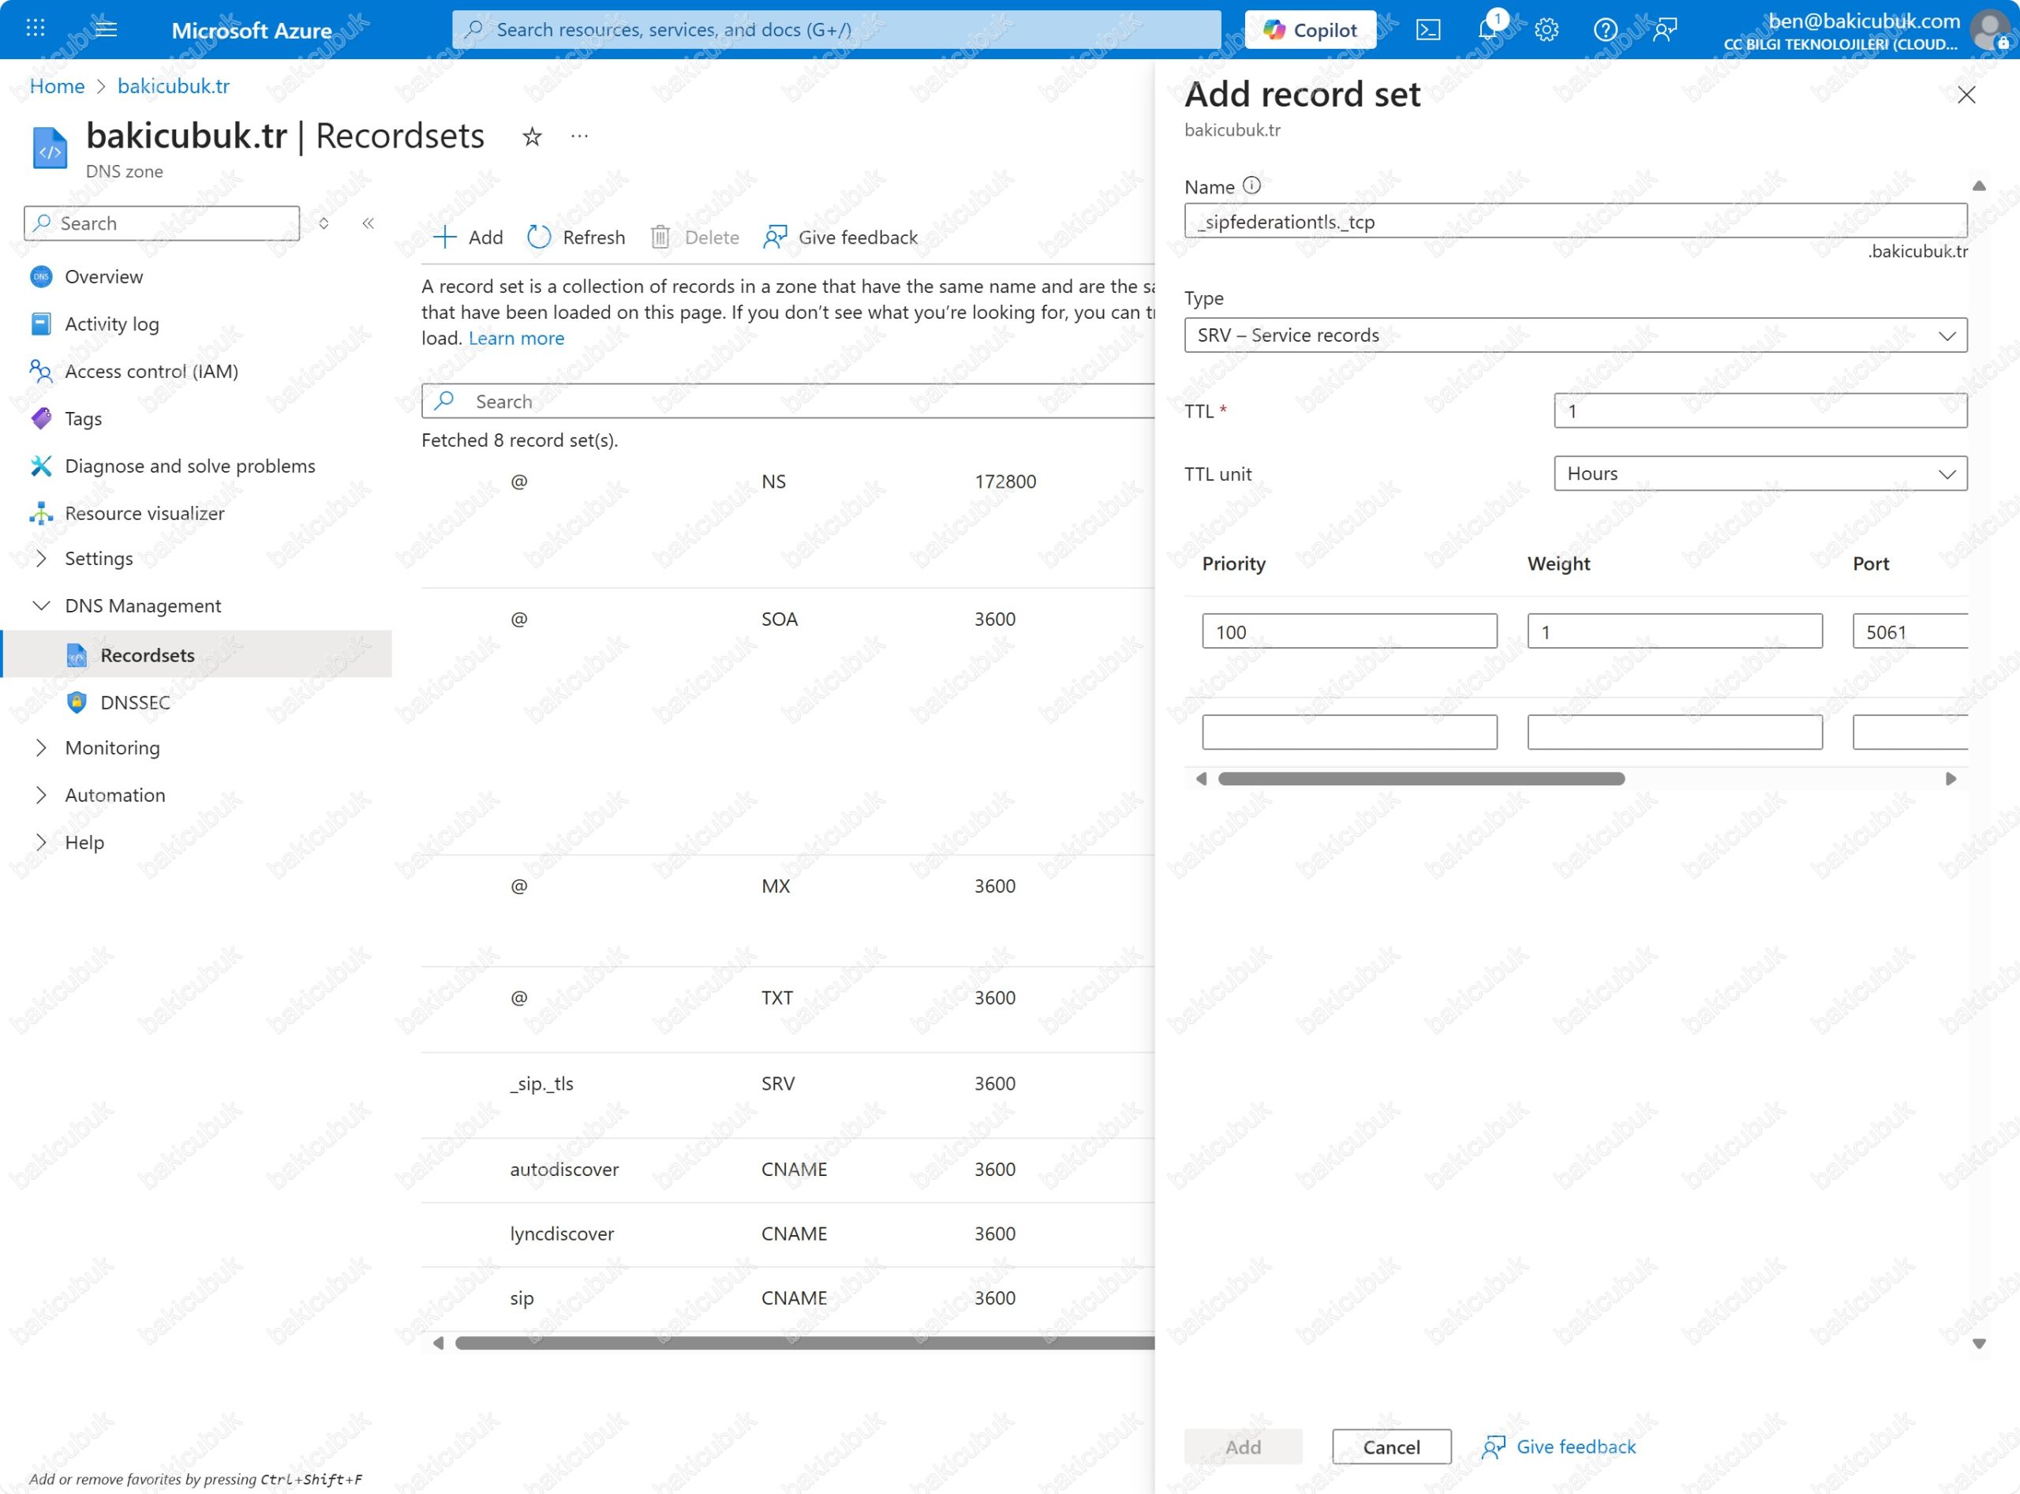Click the help question mark icon
Viewport: 2020px width, 1494px height.
click(1605, 30)
